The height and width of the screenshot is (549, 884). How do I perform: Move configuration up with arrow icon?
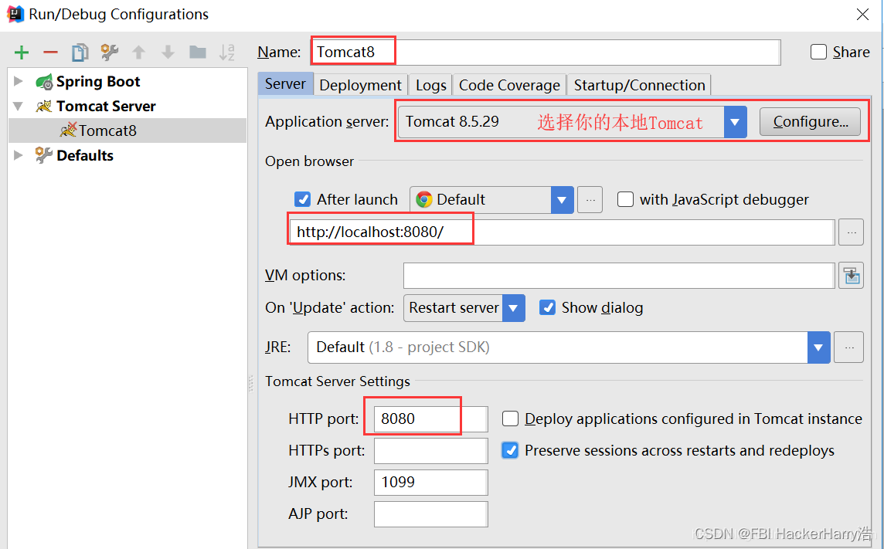pyautogui.click(x=138, y=53)
